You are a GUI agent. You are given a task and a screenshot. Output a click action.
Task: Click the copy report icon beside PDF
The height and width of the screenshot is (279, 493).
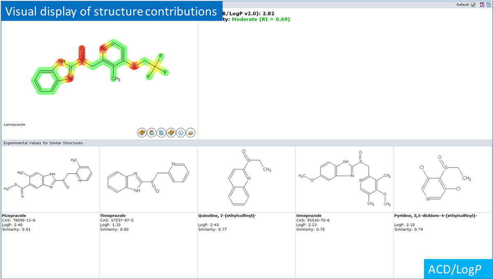488,5
